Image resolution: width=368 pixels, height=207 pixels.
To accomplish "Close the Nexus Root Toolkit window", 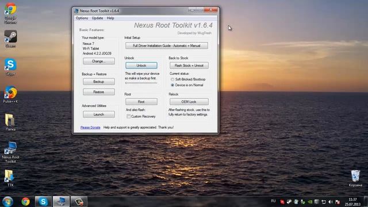I will 211,10.
